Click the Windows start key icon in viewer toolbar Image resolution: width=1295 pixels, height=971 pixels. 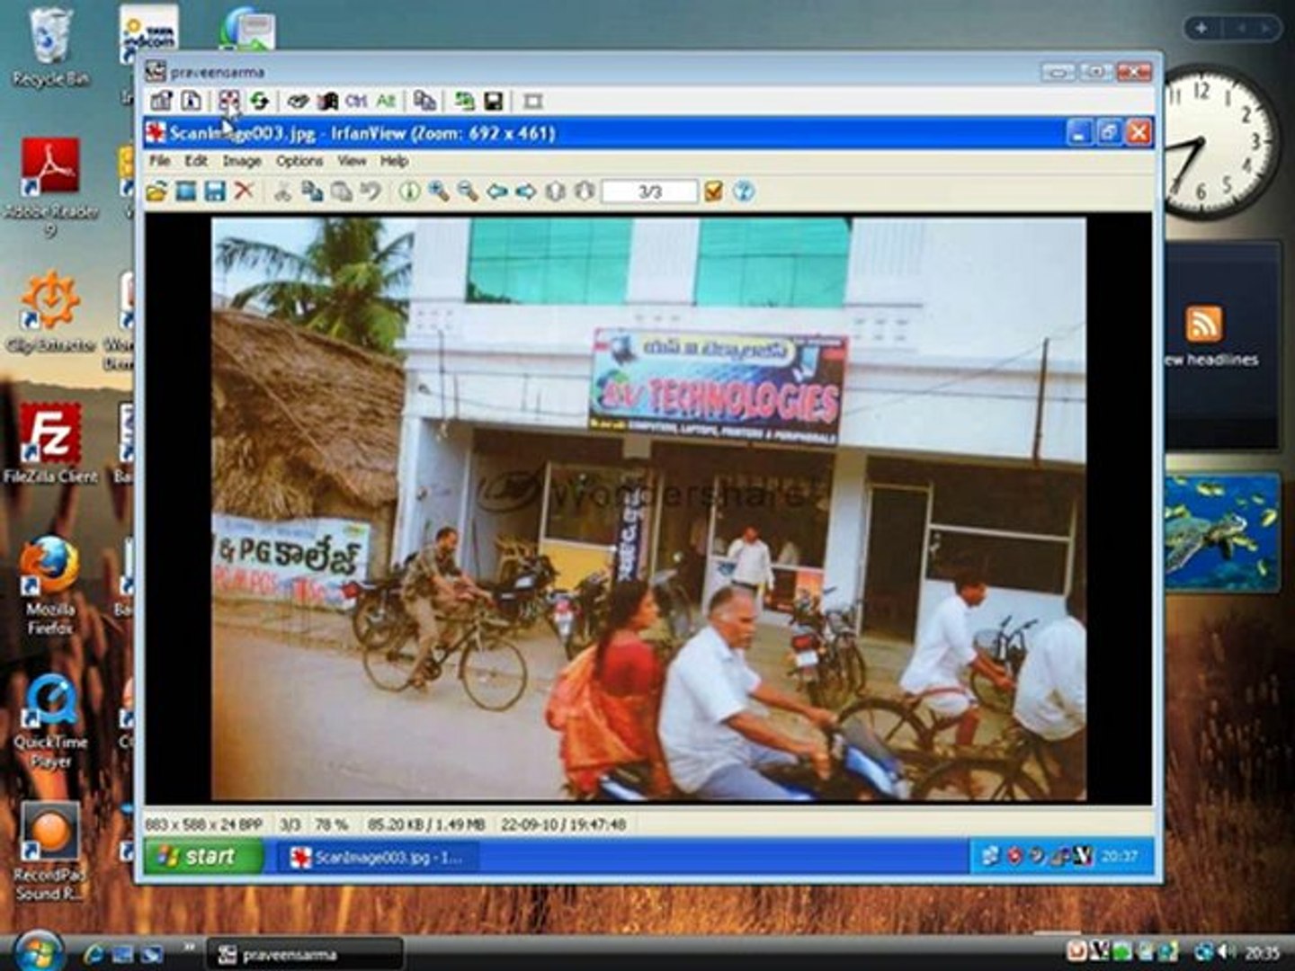(327, 101)
